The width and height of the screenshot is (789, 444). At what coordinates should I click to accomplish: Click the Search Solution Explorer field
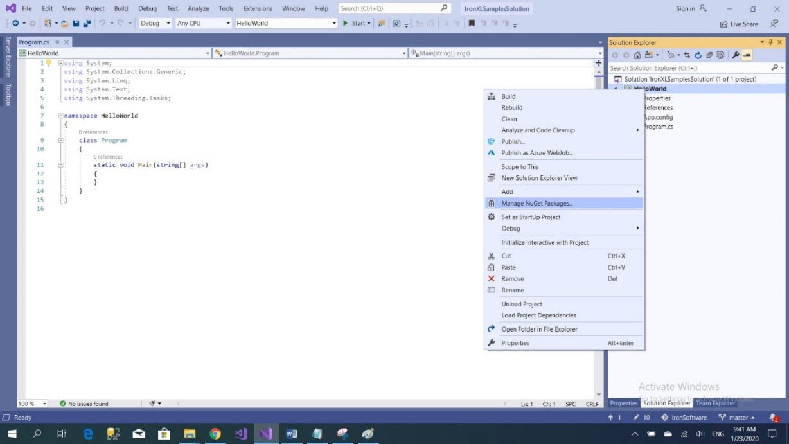696,67
